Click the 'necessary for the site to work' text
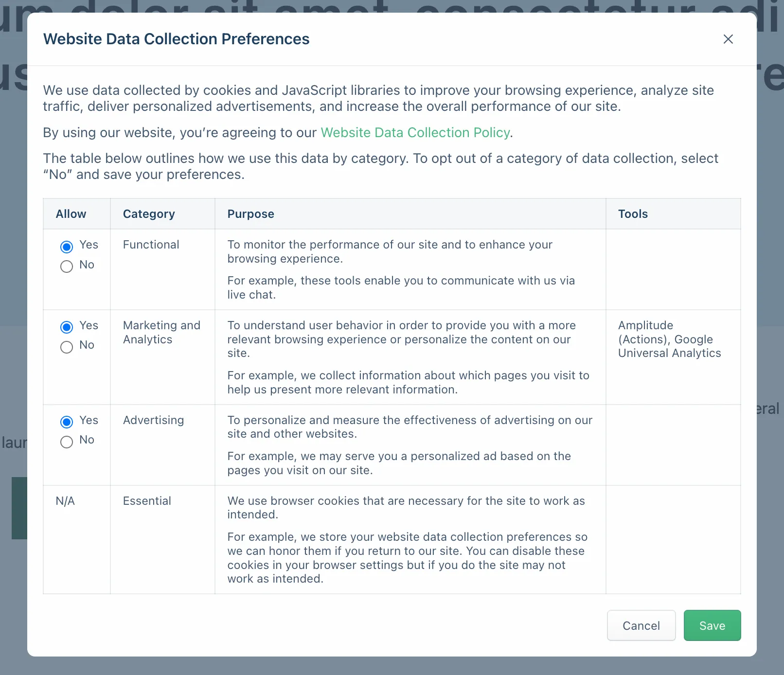The width and height of the screenshot is (784, 675). tap(406, 508)
